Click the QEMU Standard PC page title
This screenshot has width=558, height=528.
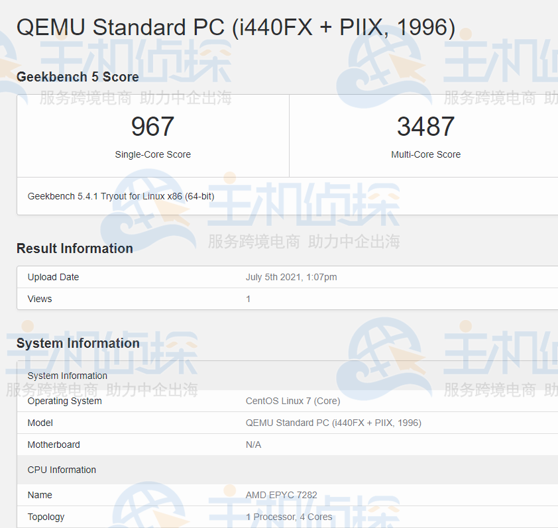pyautogui.click(x=235, y=28)
